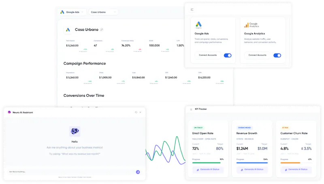Click the Total Spend value $5,240.00
The width and height of the screenshot is (324, 184).
pos(72,45)
